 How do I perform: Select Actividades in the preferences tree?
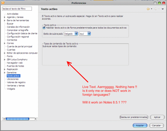[12, 14]
